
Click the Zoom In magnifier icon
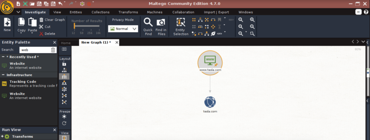pos(252,20)
